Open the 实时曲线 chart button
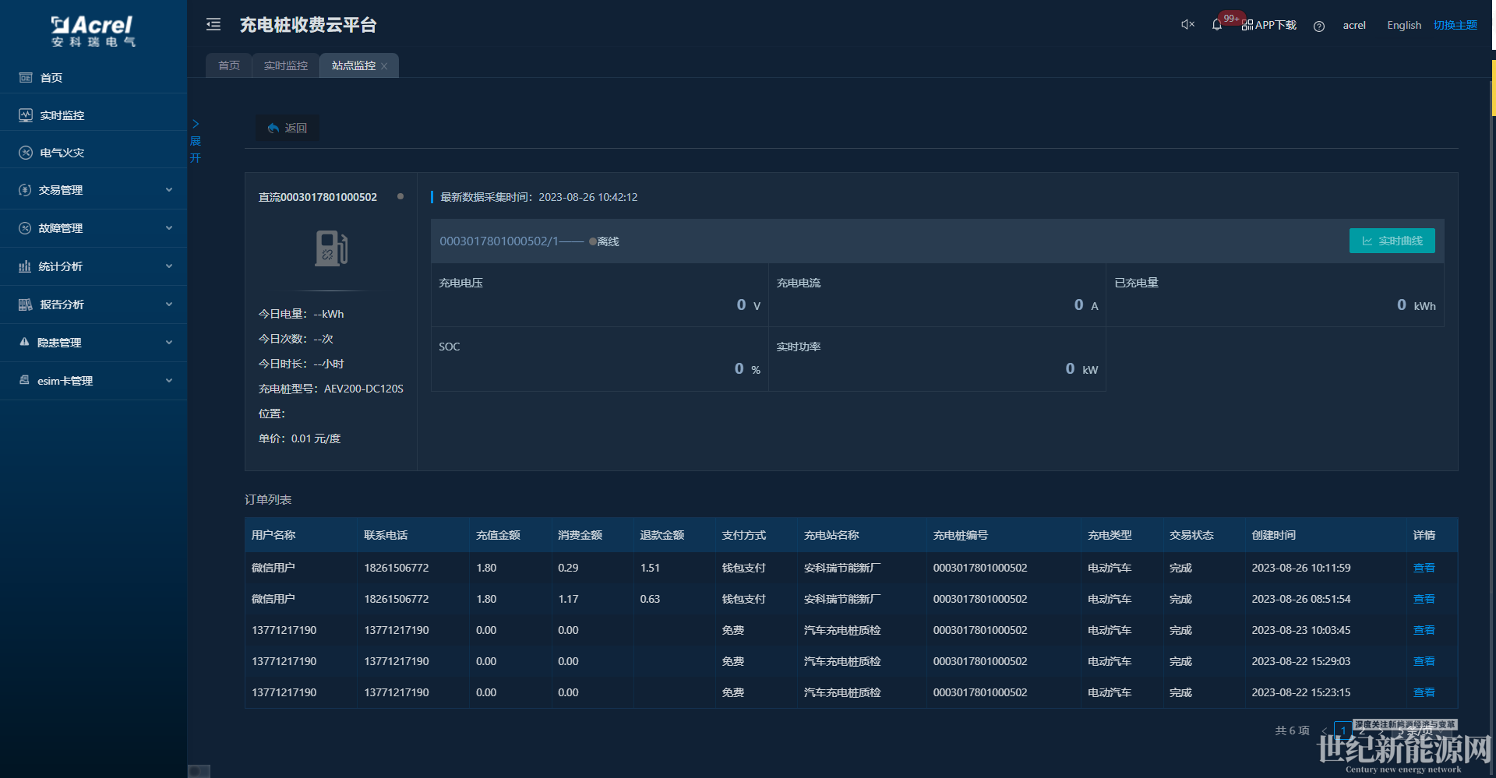 coord(1392,241)
